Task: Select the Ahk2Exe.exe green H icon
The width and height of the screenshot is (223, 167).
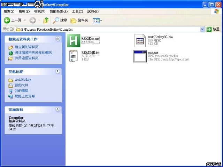Action: pyautogui.click(x=74, y=41)
